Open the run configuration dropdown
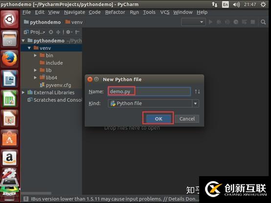Screen dimensions: 271x203 tap(193, 22)
